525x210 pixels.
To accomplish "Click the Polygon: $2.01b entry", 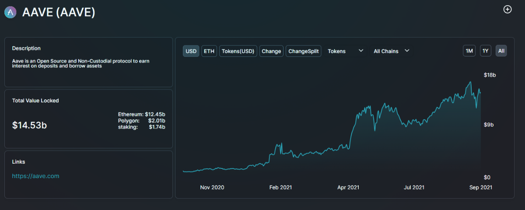I will (141, 120).
